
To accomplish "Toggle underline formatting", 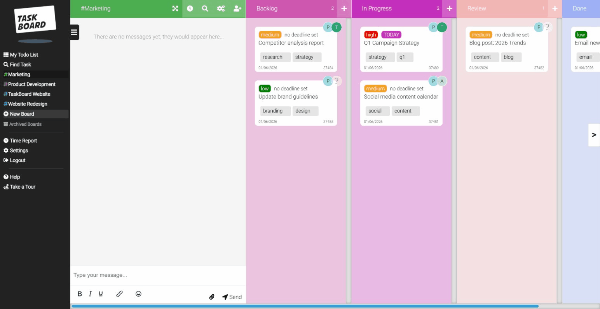I will pyautogui.click(x=100, y=293).
